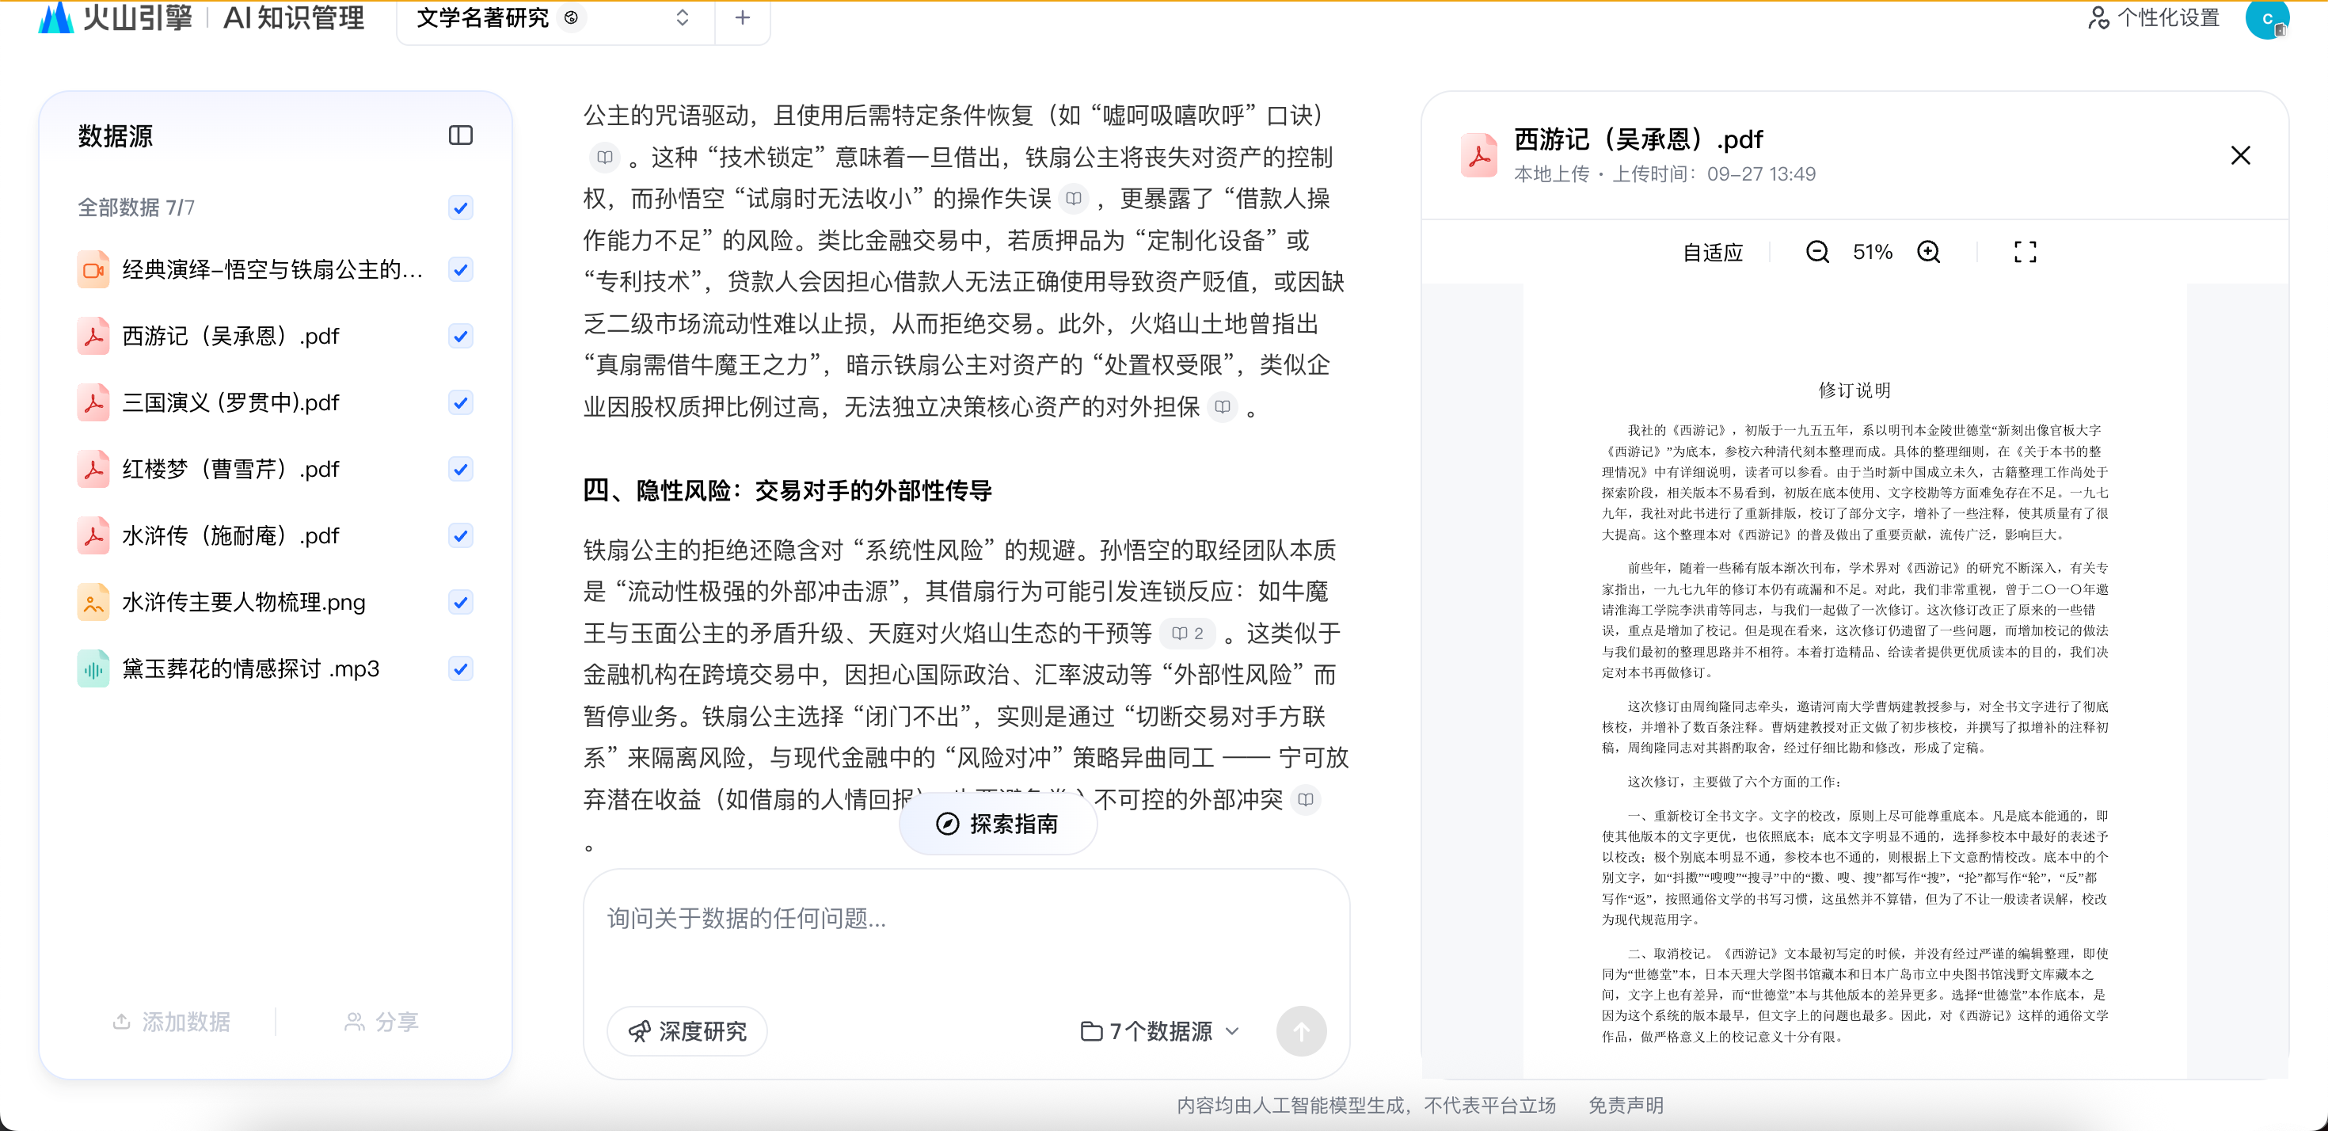Select the 自适应 fit option
The image size is (2328, 1131).
pyautogui.click(x=1712, y=252)
